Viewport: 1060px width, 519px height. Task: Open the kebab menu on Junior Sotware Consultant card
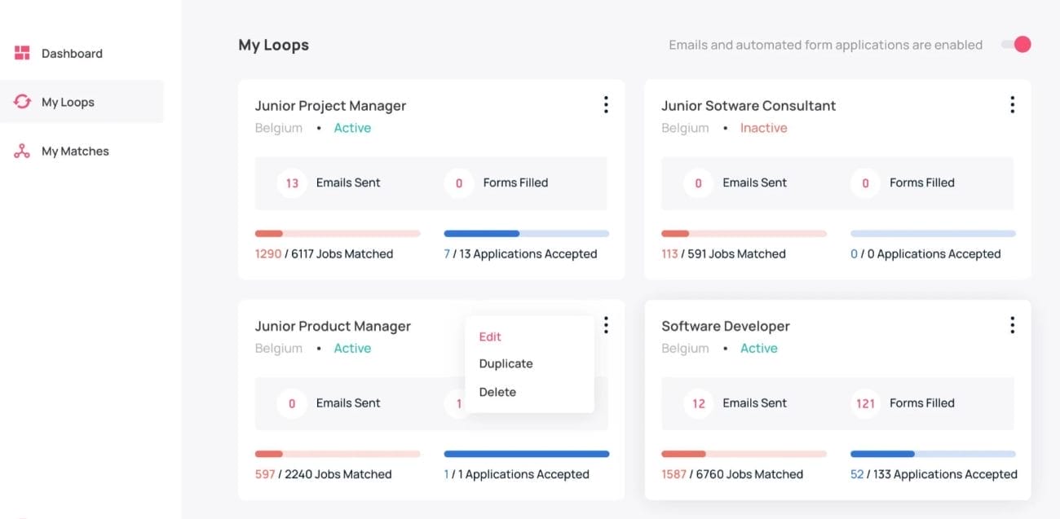click(x=1012, y=104)
